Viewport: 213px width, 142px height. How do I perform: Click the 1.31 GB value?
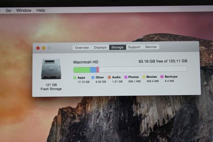pos(117,81)
